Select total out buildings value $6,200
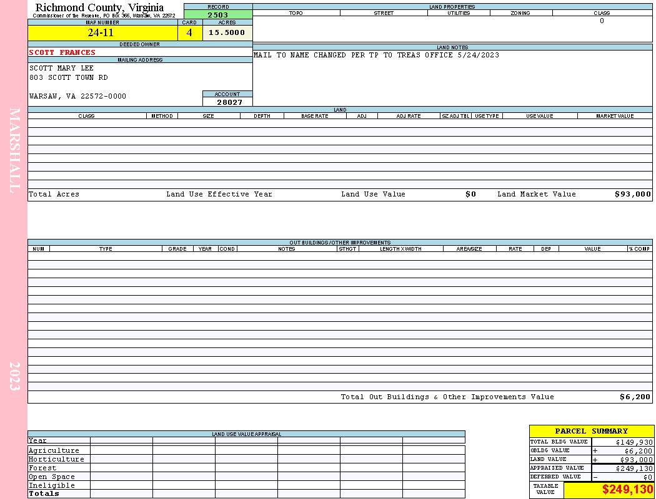The height and width of the screenshot is (499, 656). [x=635, y=397]
